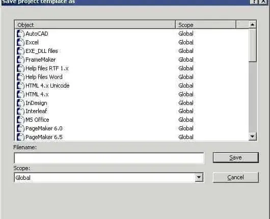Select the Help files RTF 1.x entry

pyautogui.click(x=47, y=68)
